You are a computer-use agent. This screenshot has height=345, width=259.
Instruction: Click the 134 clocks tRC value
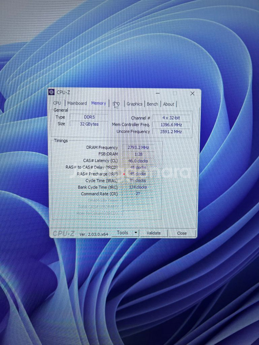coord(138,187)
